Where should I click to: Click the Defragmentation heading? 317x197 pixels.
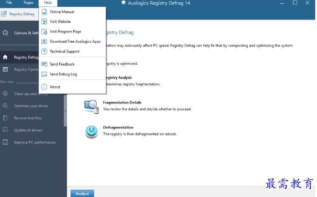pyautogui.click(x=118, y=127)
